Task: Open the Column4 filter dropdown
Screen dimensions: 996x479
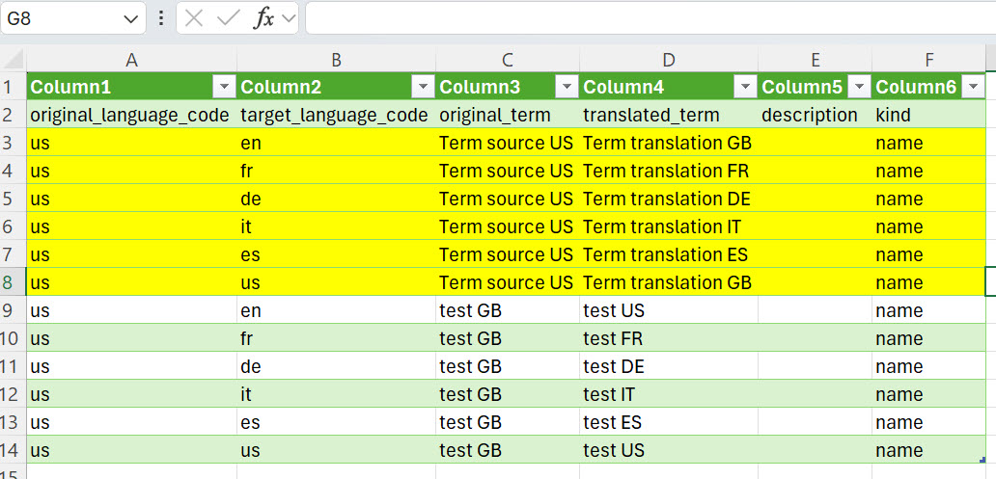Action: point(745,88)
